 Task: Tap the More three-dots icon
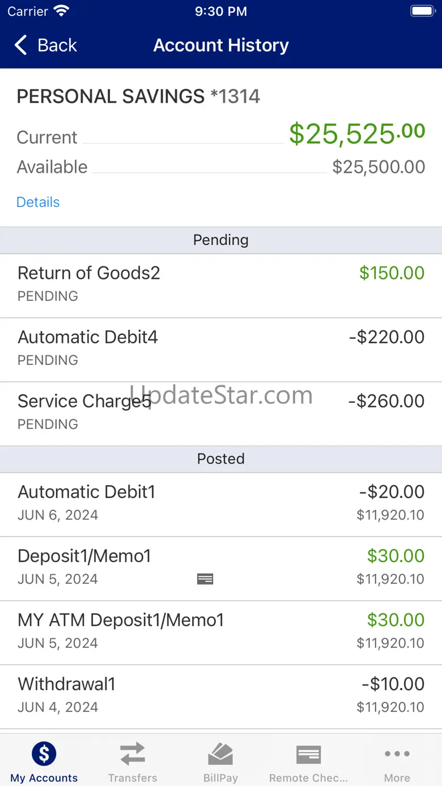point(397,754)
